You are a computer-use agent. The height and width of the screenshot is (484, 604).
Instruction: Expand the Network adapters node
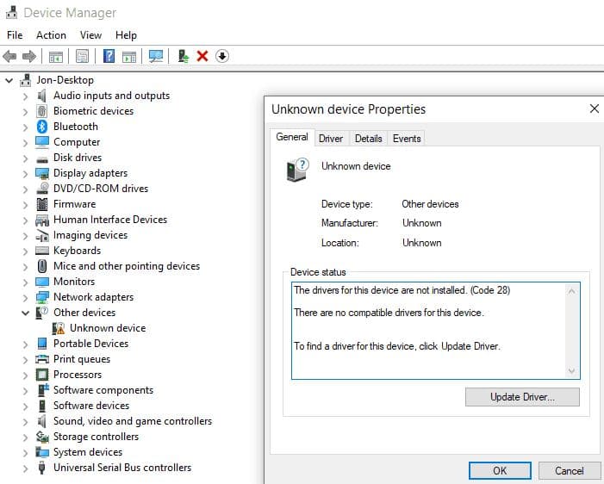pos(25,297)
